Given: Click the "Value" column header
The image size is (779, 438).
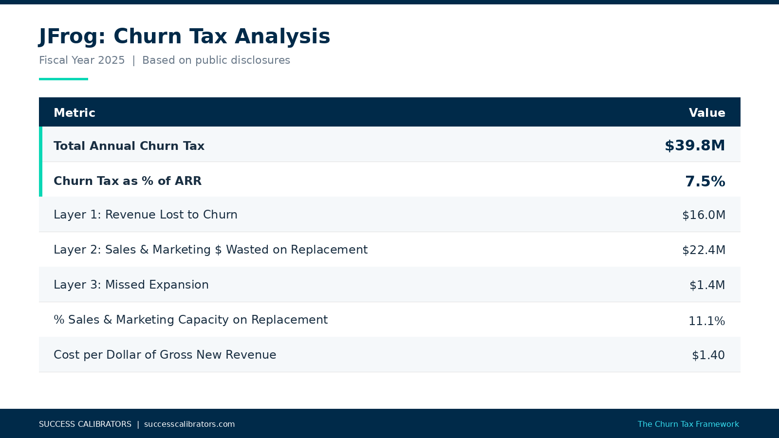Looking at the screenshot, I should (x=707, y=112).
